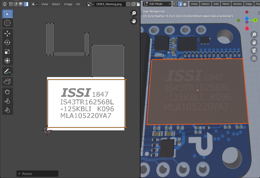This screenshot has width=260, height=178.
Task: Open the Edge menu
Action: pos(249,4)
